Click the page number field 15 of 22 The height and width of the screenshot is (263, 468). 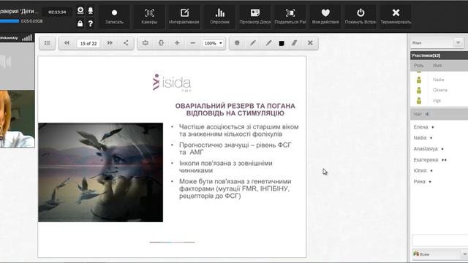[88, 44]
